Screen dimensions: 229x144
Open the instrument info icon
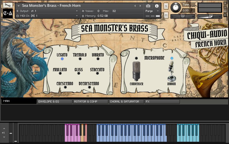pos(157,6)
